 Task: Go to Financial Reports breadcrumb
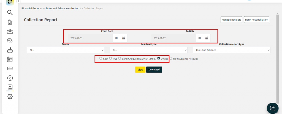pos(31,9)
